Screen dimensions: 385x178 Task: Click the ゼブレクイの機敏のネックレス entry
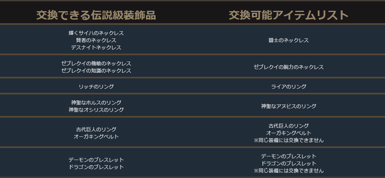pyautogui.click(x=96, y=64)
